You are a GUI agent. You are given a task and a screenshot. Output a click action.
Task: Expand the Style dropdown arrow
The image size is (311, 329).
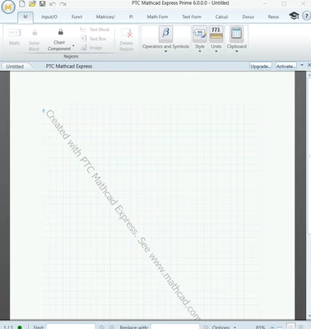click(200, 51)
